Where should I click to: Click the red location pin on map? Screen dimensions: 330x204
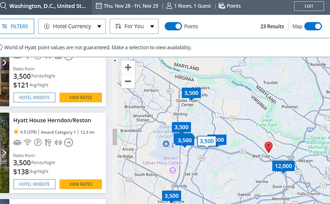268,147
